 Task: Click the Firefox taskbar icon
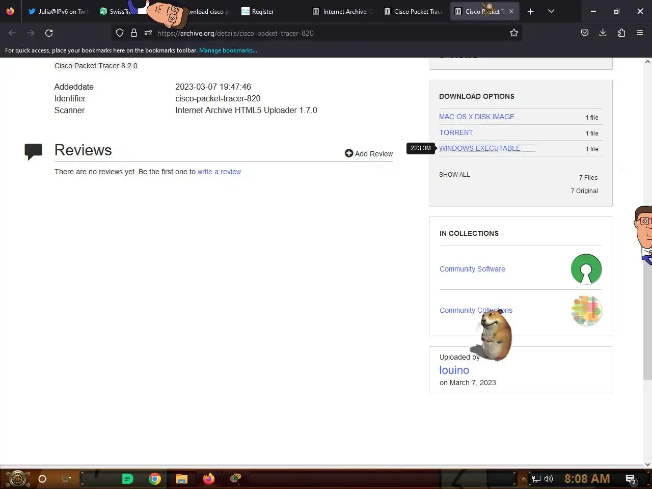[x=209, y=479]
